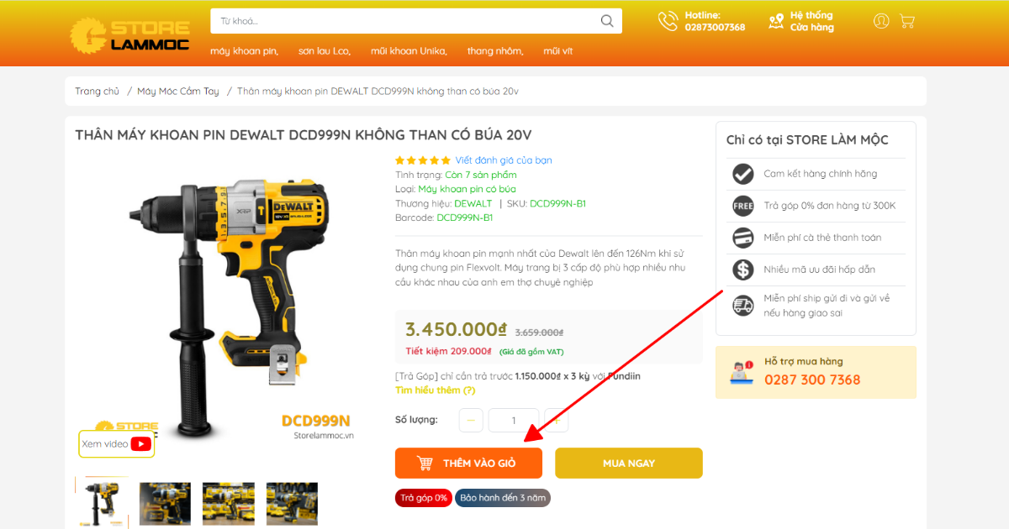Click the five-star rating icons
This screenshot has height=529, width=1009.
pyautogui.click(x=423, y=160)
